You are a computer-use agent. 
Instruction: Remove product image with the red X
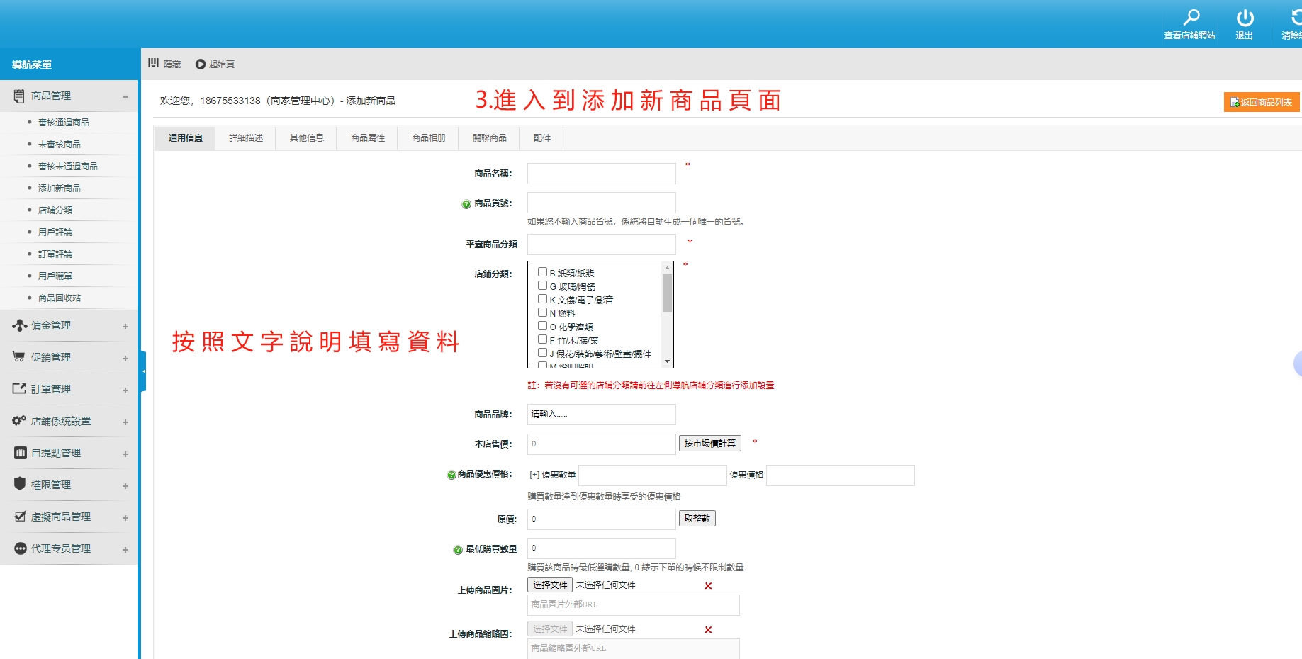click(x=708, y=586)
